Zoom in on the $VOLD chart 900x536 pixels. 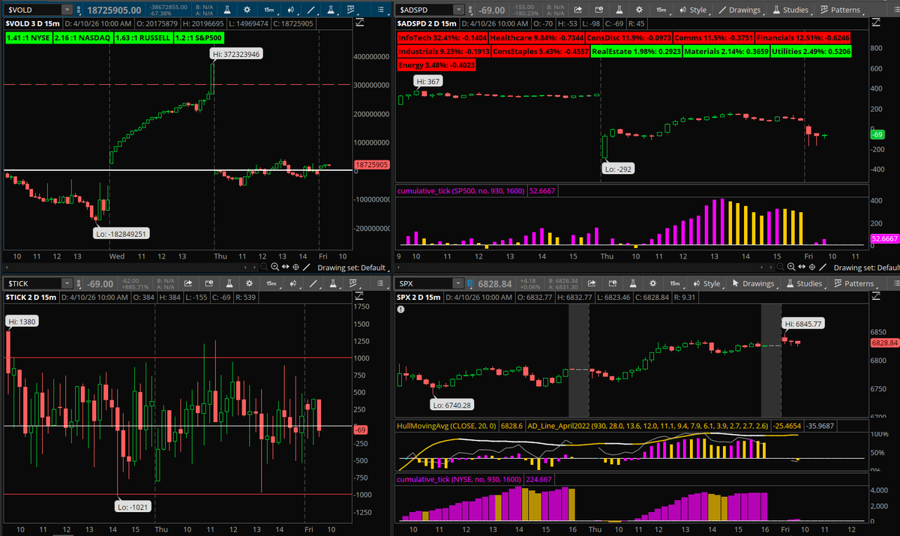pos(274,267)
